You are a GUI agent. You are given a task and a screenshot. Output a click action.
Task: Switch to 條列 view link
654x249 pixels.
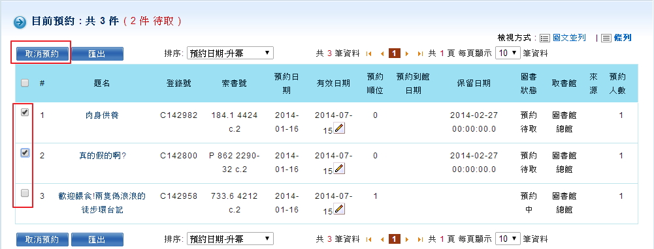(623, 38)
